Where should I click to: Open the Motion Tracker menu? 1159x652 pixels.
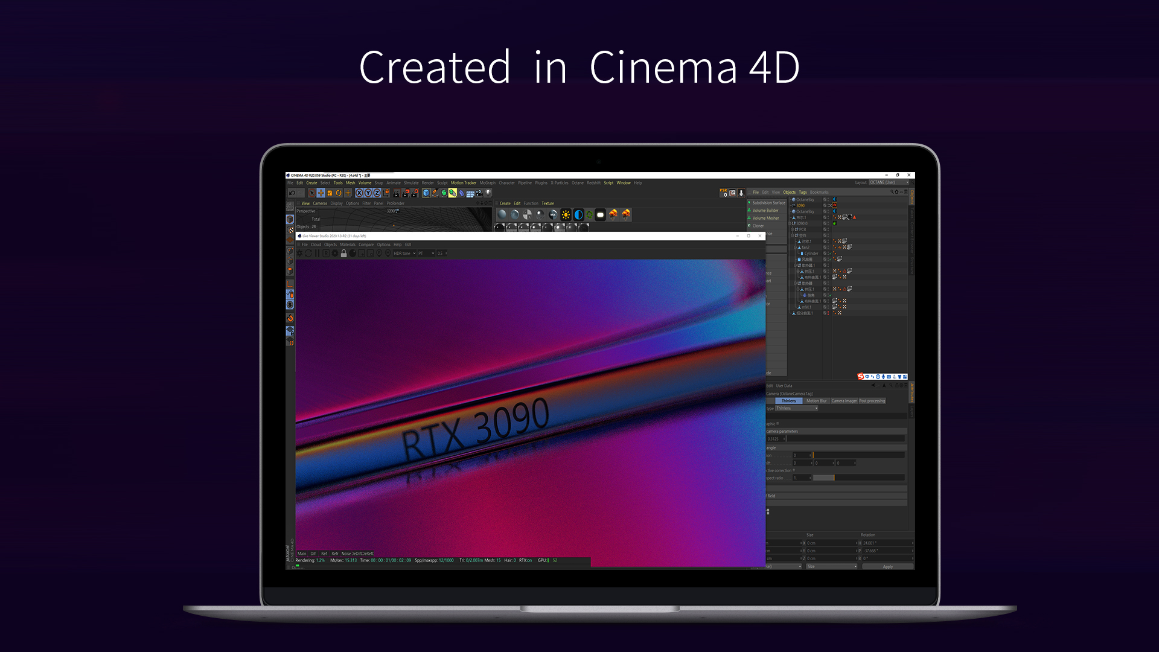click(464, 183)
